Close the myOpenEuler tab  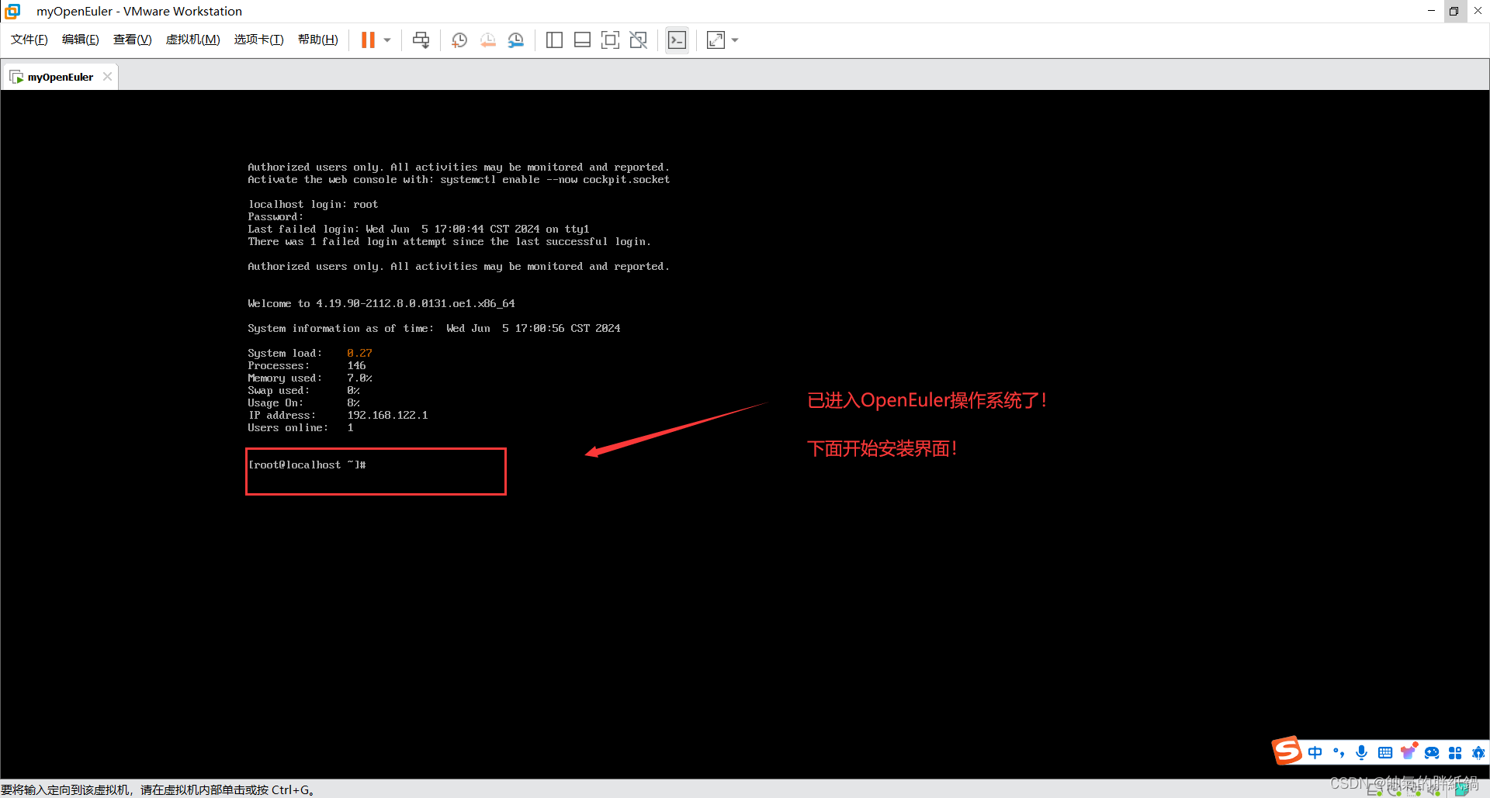point(107,76)
